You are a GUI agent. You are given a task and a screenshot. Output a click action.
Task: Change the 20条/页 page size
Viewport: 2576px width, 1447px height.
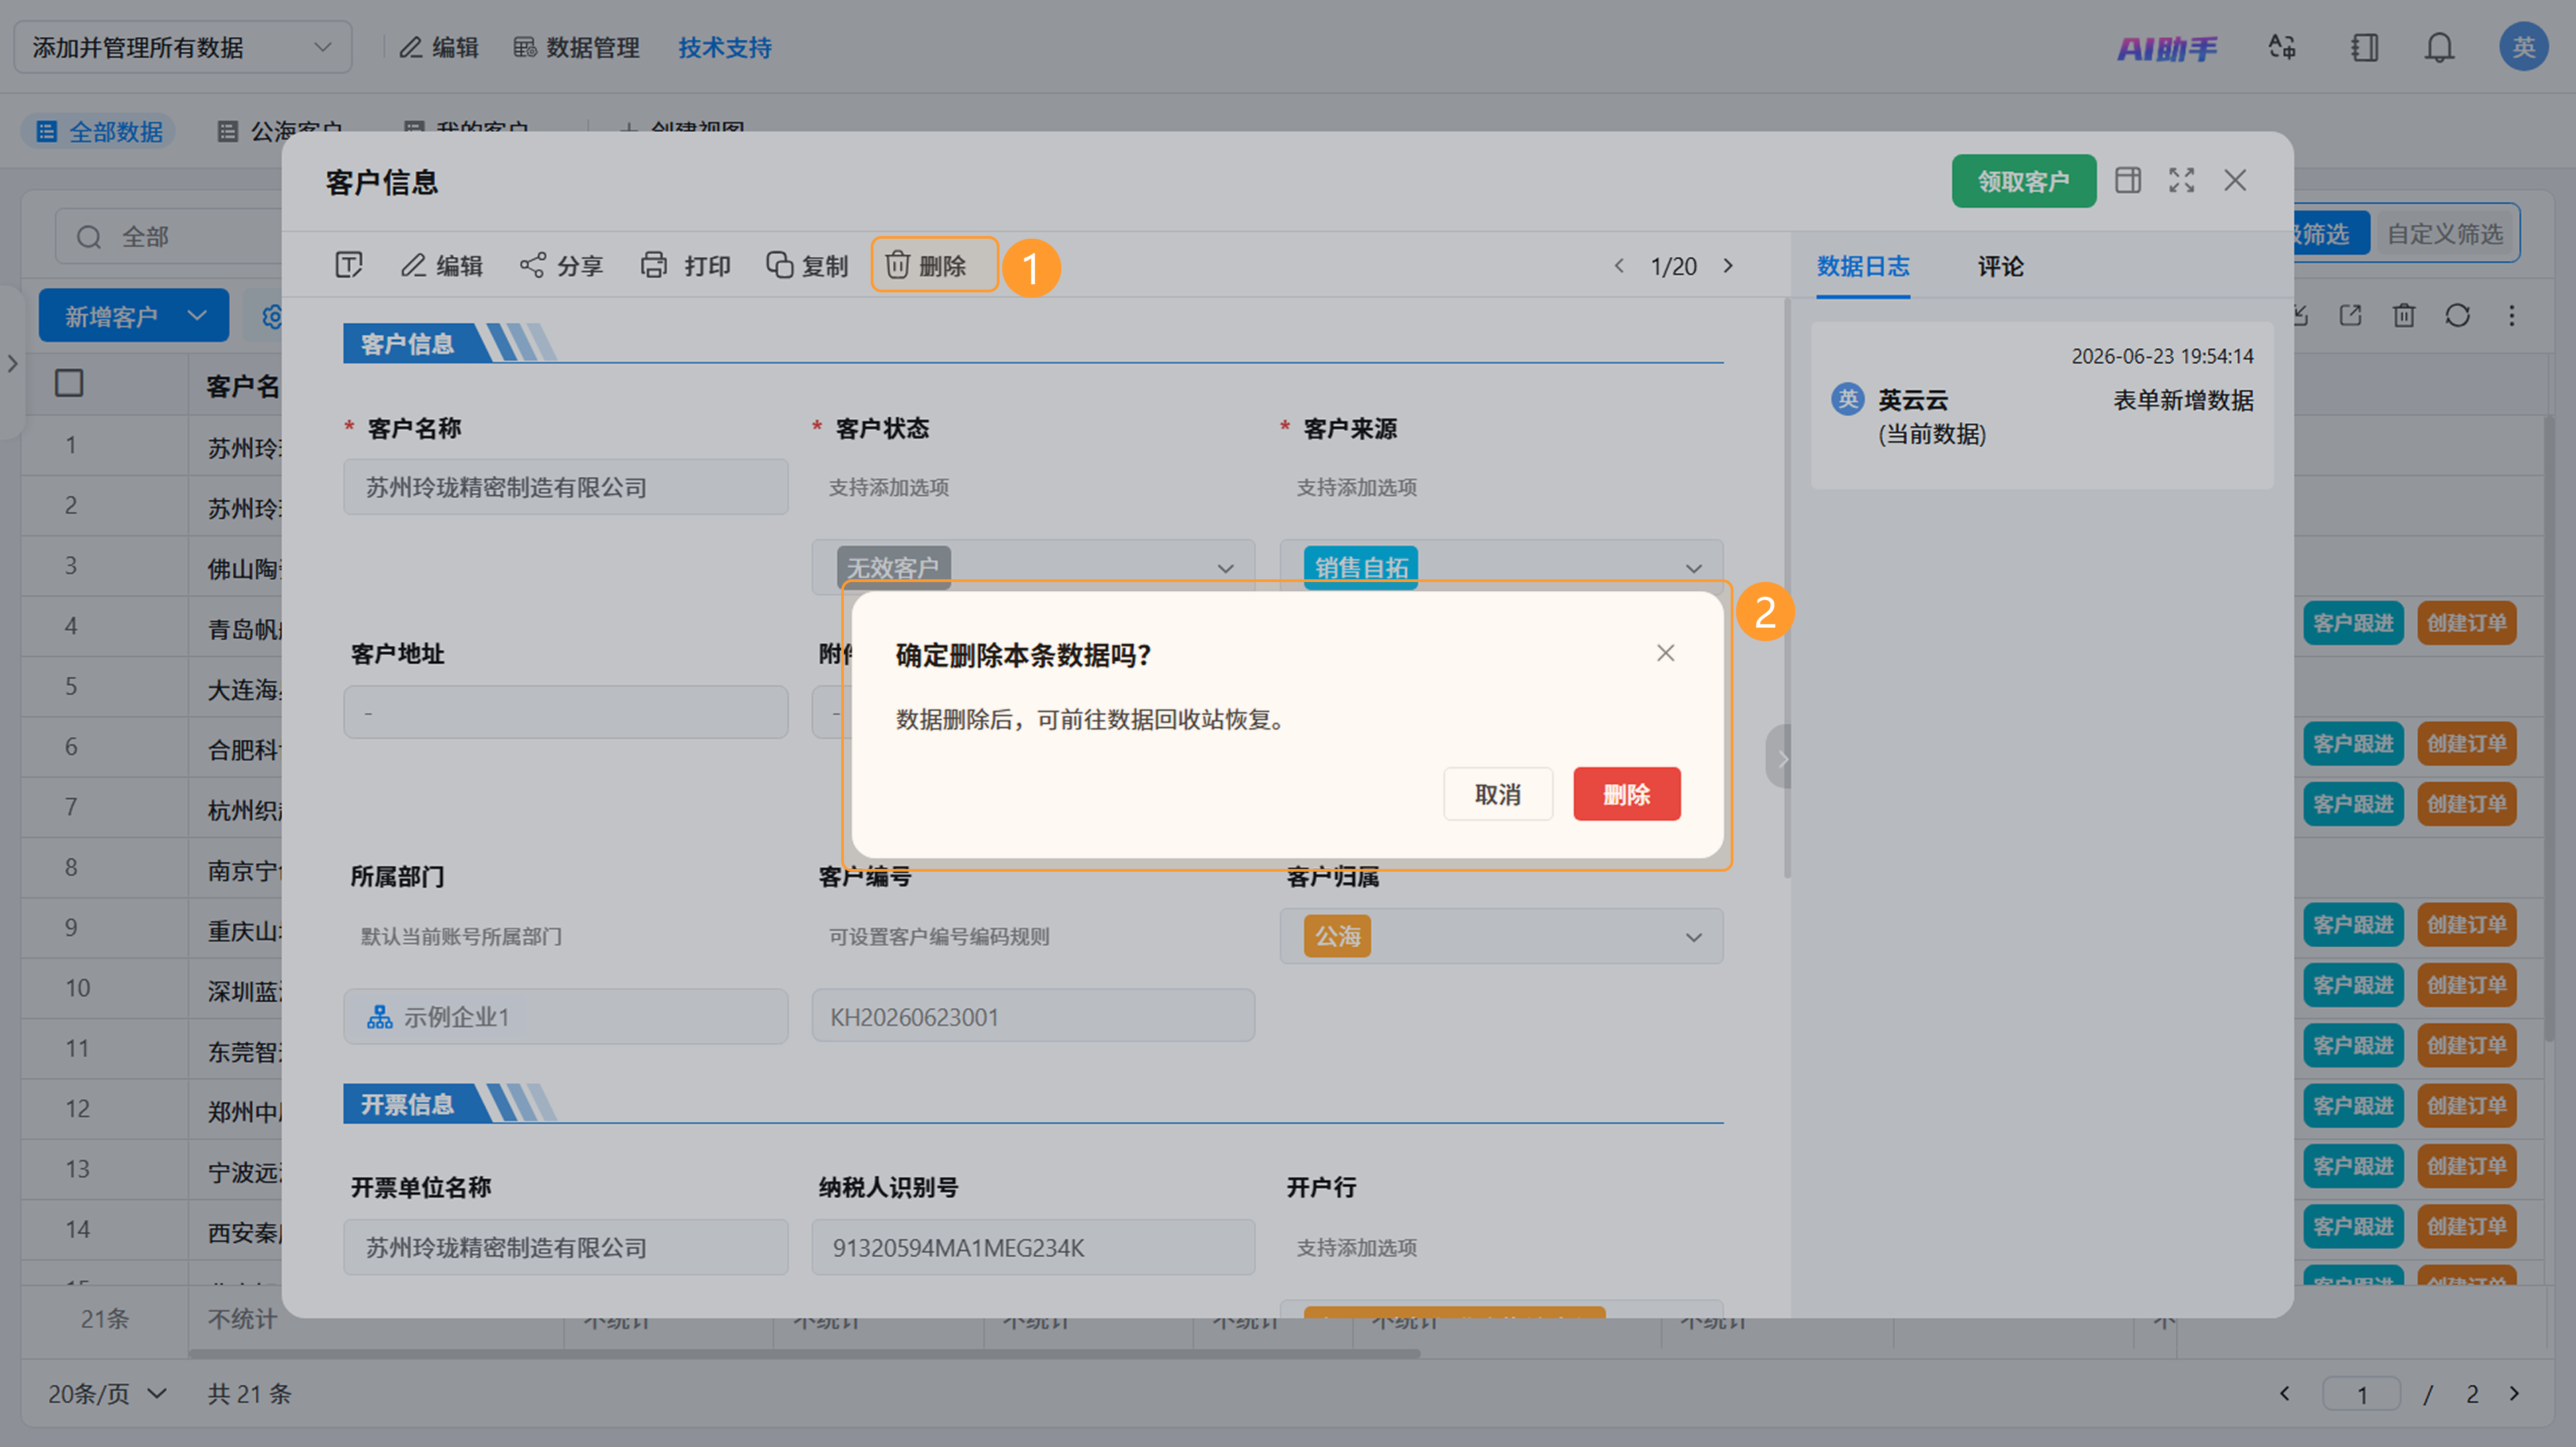point(107,1393)
